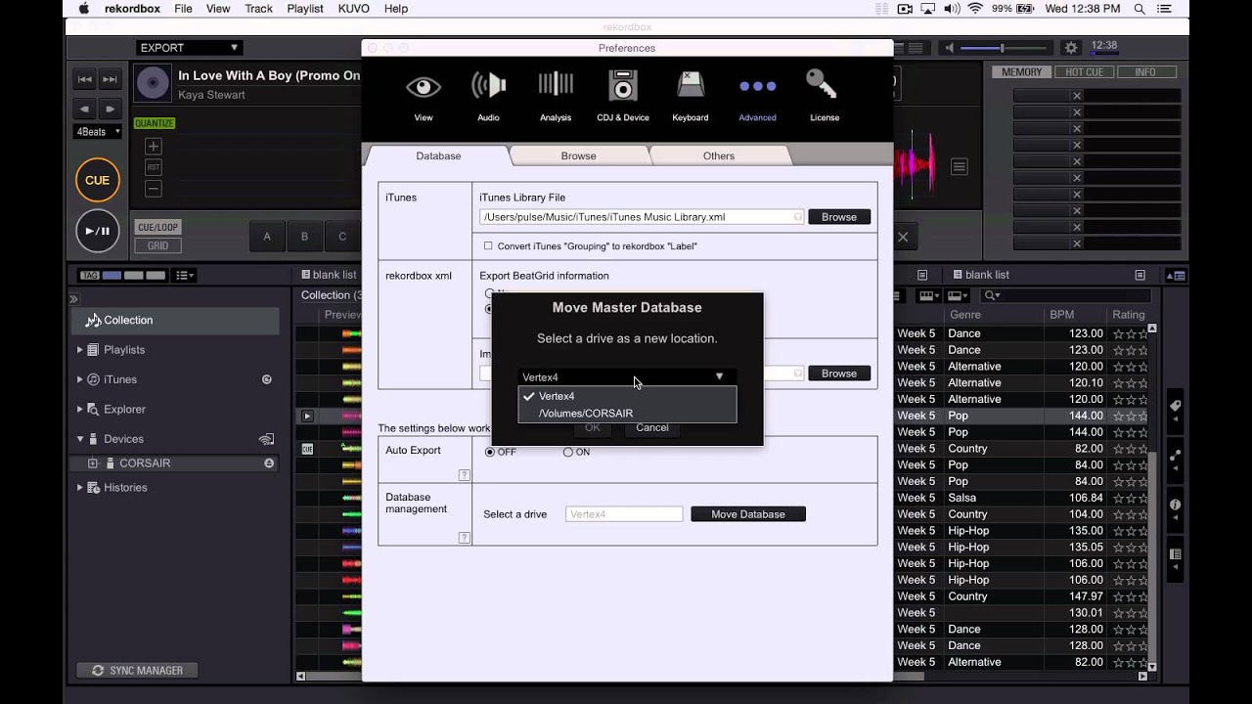Open the Keyboard preferences icon

(691, 84)
